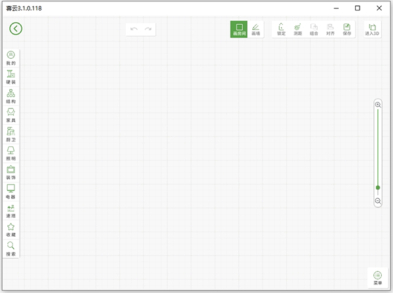This screenshot has height=293, width=393.
Task: Open the 搜索 search panel
Action: (x=10, y=249)
